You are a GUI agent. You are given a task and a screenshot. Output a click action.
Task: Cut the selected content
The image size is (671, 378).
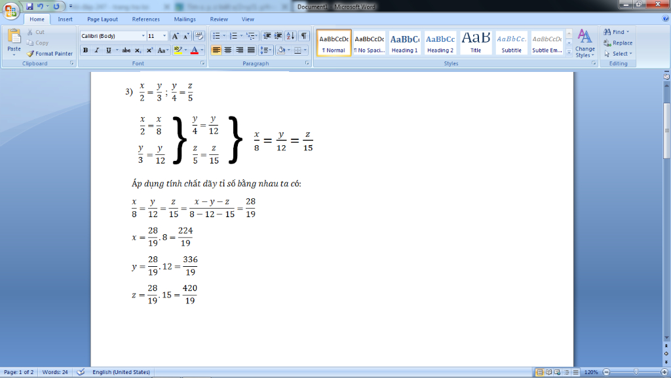pos(35,32)
